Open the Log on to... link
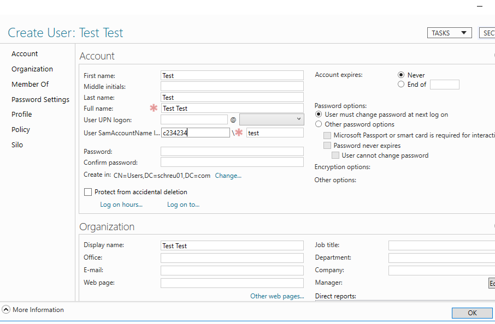Screen dimensions: 495x324 click(183, 205)
